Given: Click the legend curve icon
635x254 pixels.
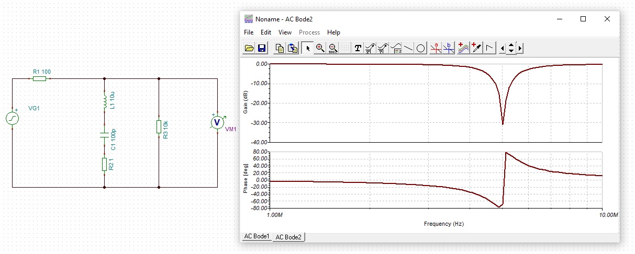Looking at the screenshot, I should point(396,49).
